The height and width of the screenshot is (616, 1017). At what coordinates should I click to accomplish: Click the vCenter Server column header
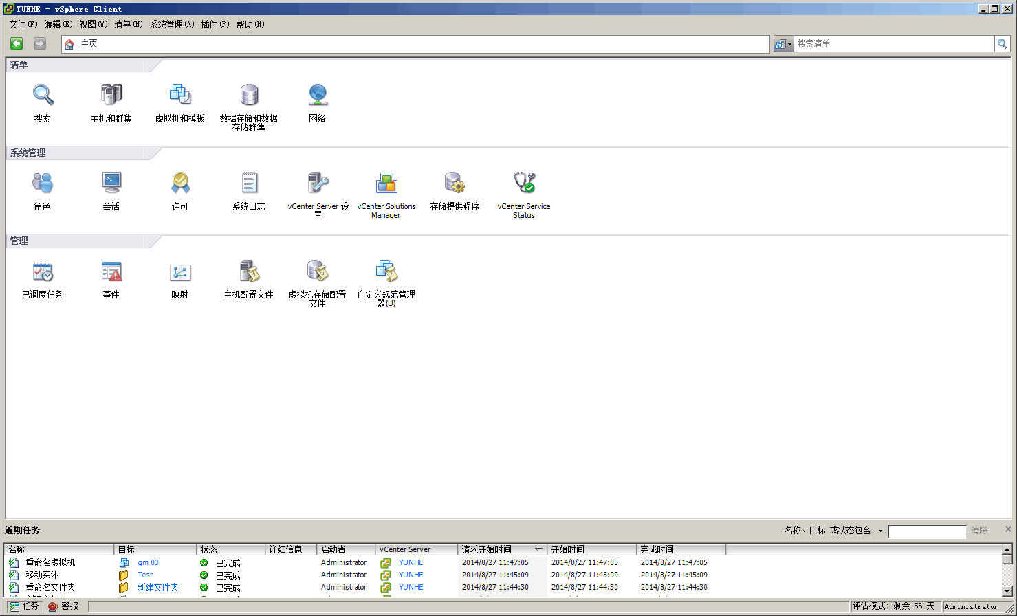tap(417, 549)
